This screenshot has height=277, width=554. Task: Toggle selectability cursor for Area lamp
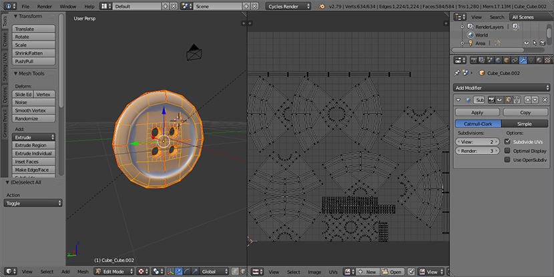(535, 43)
